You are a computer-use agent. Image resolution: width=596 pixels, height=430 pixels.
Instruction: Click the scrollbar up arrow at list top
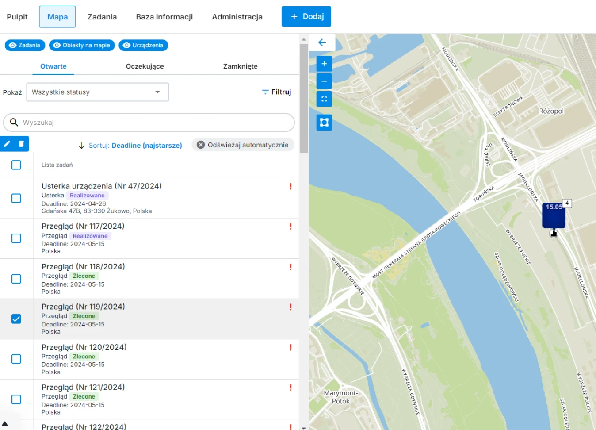click(x=304, y=39)
